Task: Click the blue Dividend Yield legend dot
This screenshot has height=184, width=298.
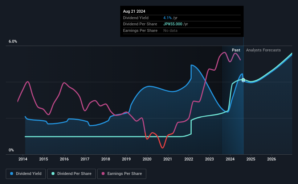Action: [12, 173]
